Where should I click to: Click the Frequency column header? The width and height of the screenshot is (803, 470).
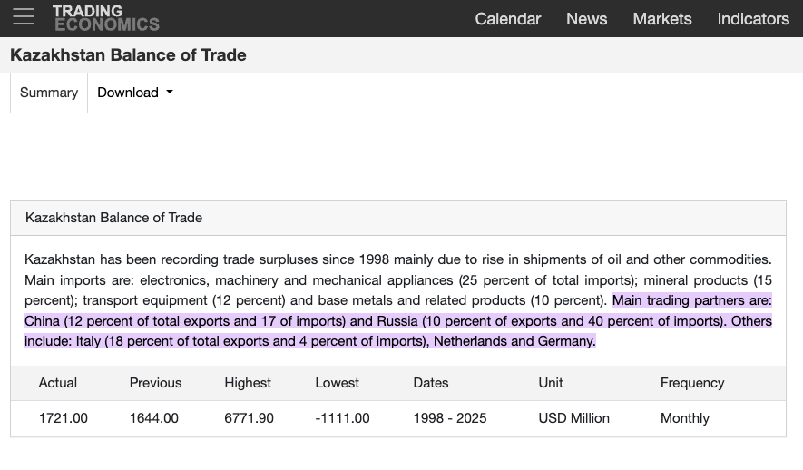click(692, 383)
